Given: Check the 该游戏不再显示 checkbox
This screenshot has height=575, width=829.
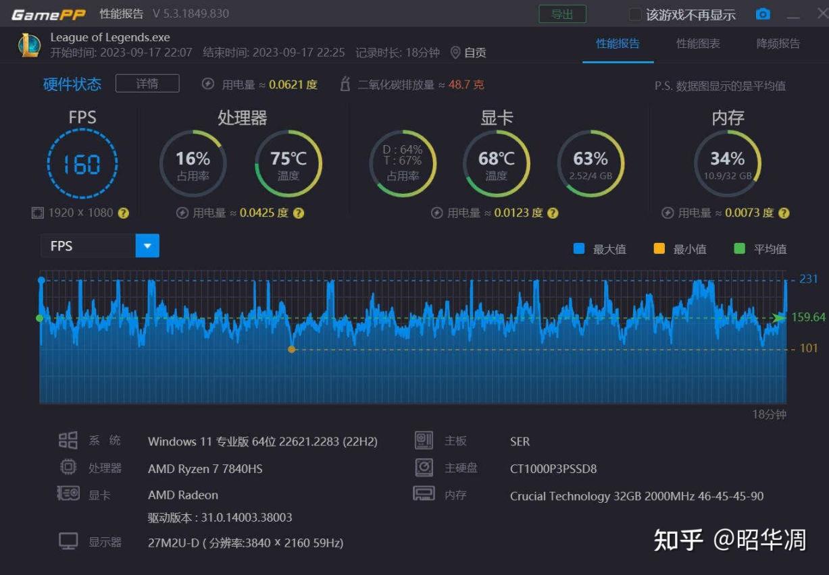Looking at the screenshot, I should [x=635, y=14].
